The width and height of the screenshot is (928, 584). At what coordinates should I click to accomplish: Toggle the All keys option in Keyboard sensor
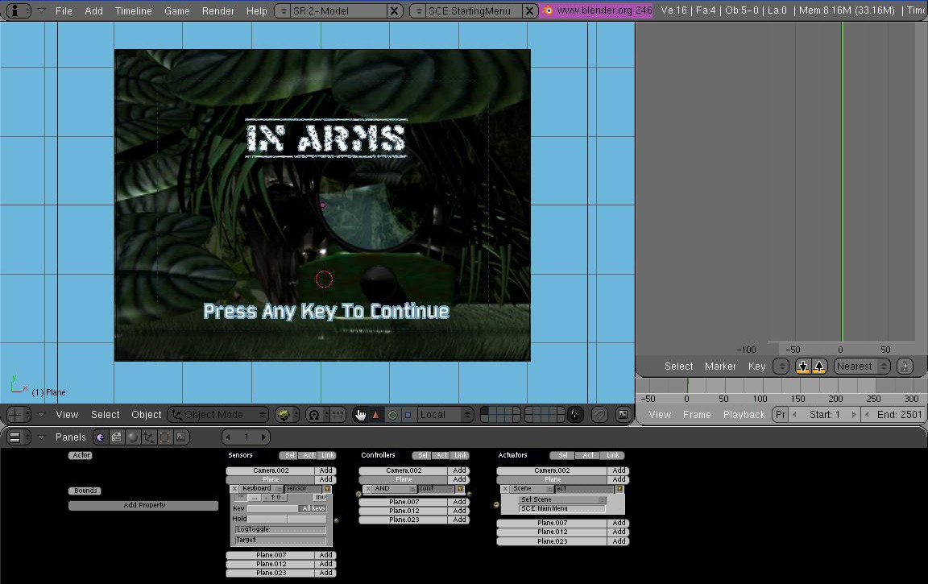point(313,508)
